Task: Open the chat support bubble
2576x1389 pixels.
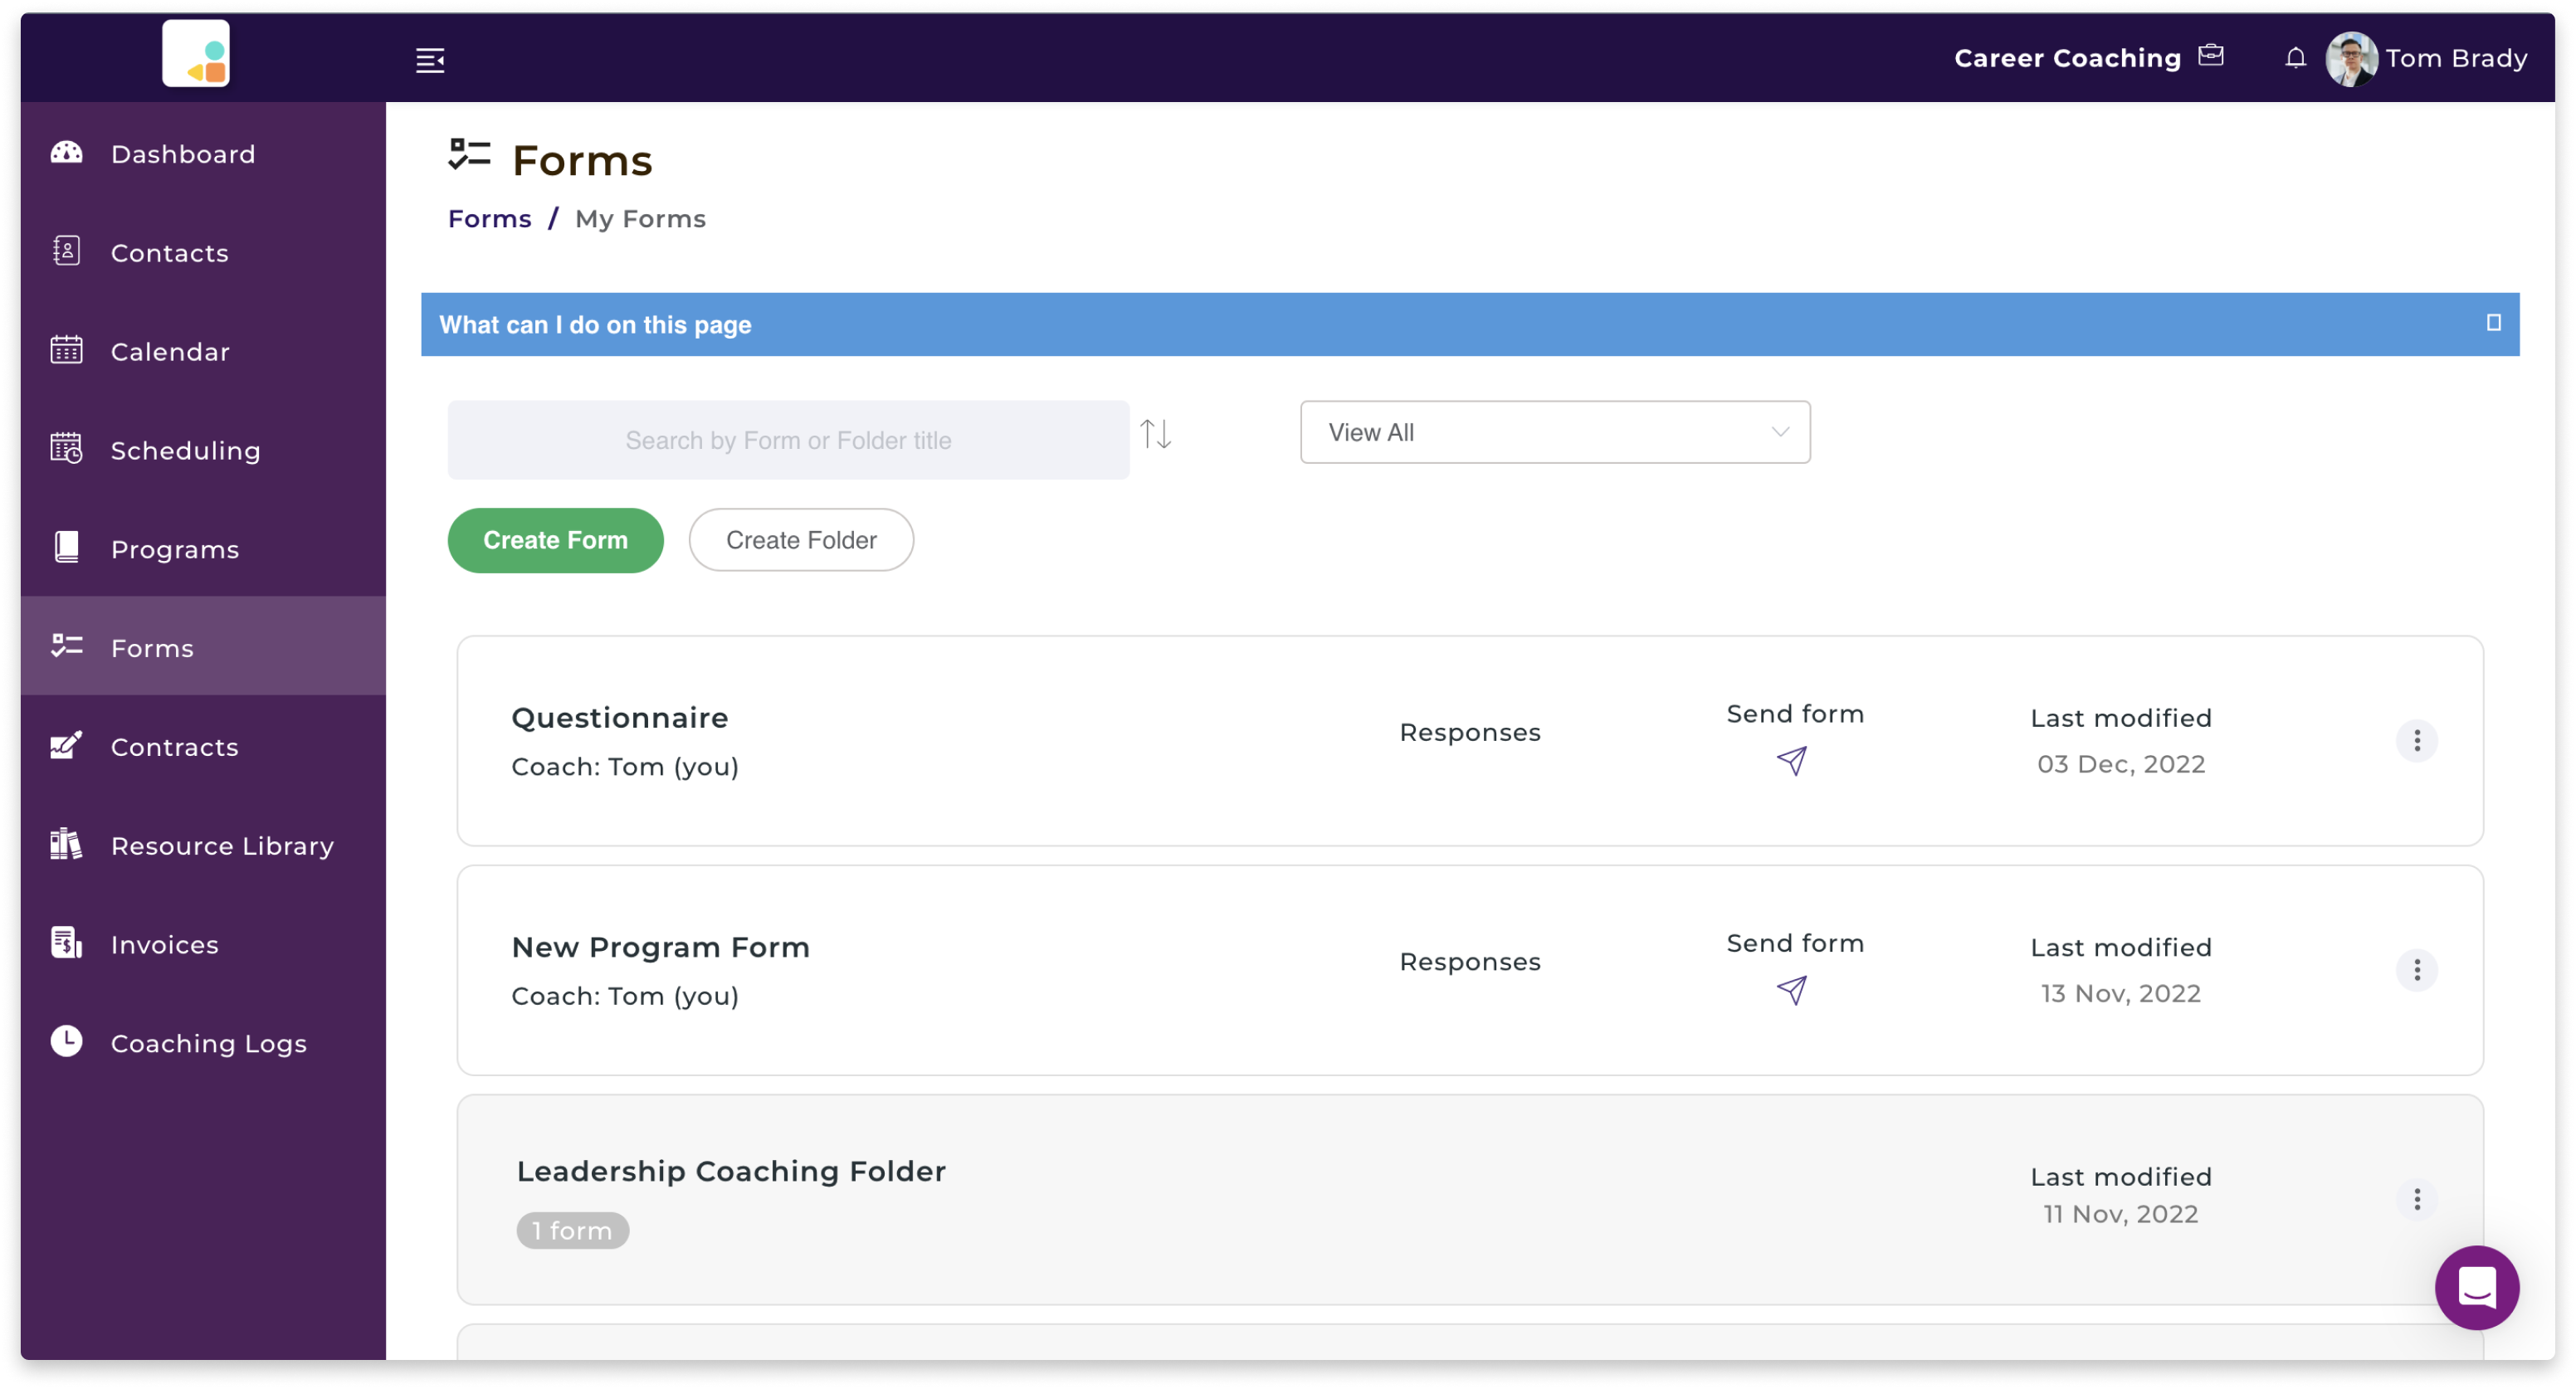Action: pyautogui.click(x=2476, y=1288)
